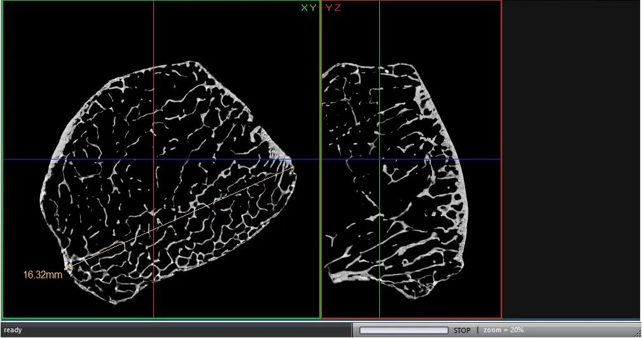Click the progress bar next to STOP

pyautogui.click(x=403, y=330)
